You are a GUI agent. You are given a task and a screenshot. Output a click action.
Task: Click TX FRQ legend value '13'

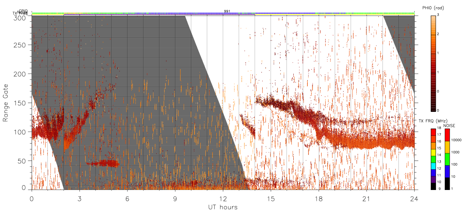point(439,162)
